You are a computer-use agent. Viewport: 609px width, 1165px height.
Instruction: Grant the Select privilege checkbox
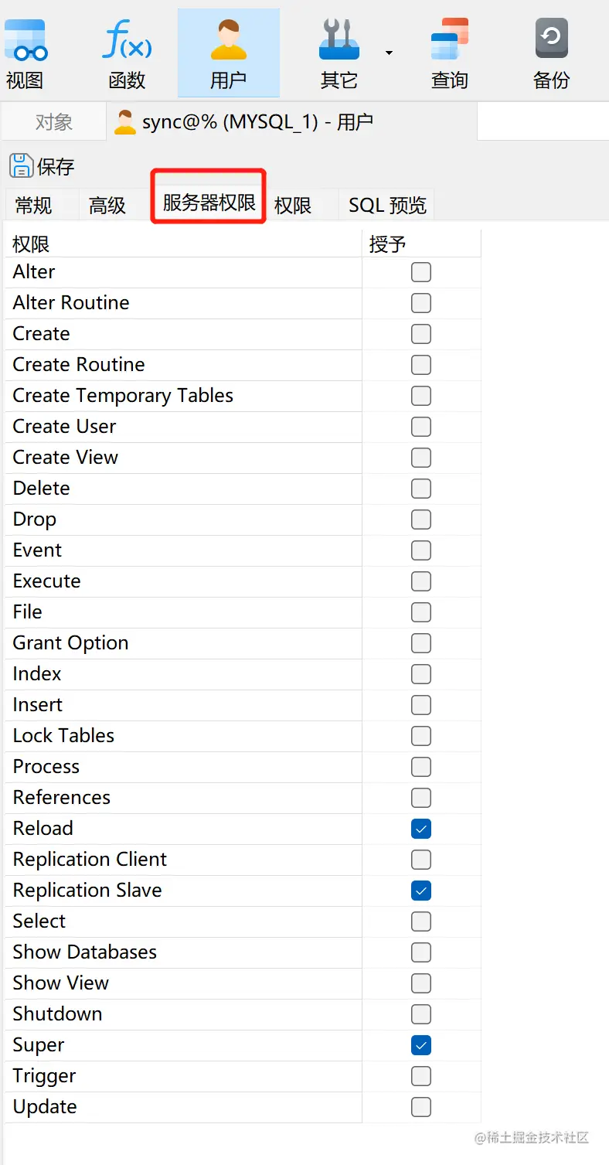421,921
